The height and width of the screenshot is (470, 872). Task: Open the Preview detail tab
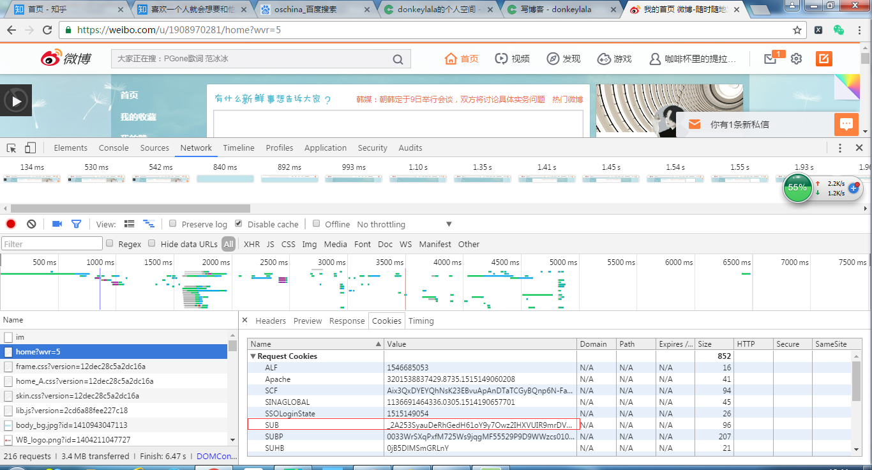(308, 321)
